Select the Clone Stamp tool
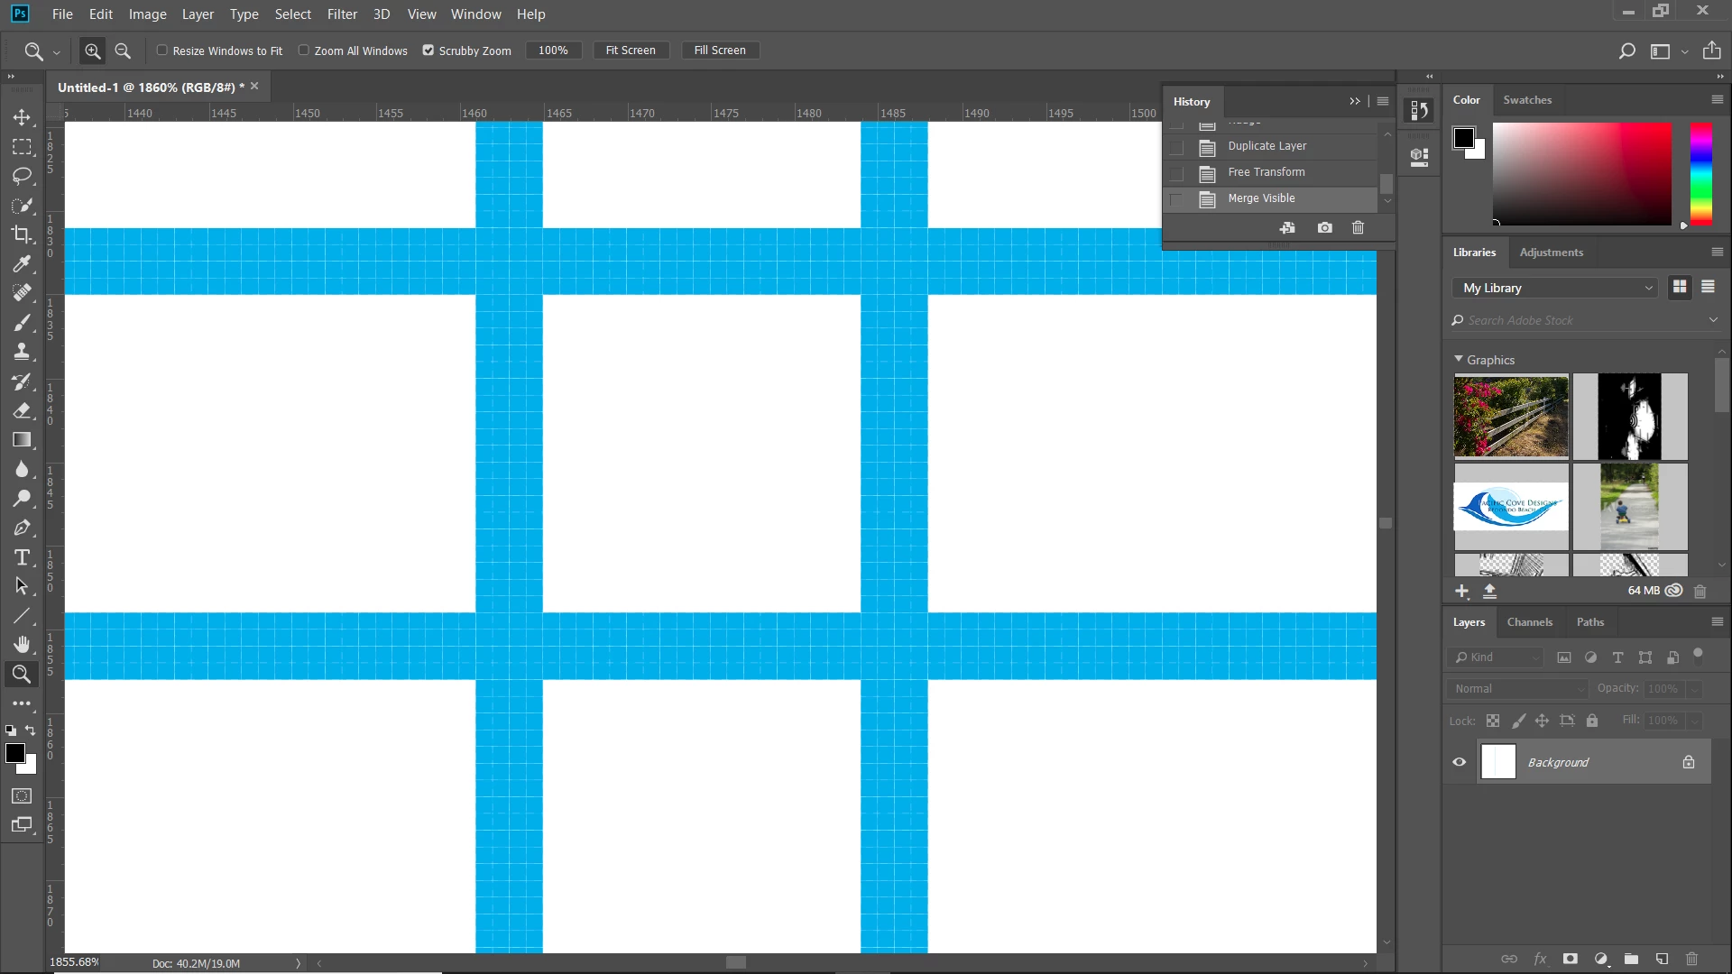1732x974 pixels. (x=22, y=352)
